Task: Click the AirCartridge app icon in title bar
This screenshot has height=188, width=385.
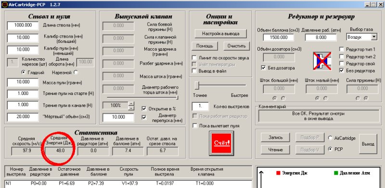Action: click(x=4, y=4)
